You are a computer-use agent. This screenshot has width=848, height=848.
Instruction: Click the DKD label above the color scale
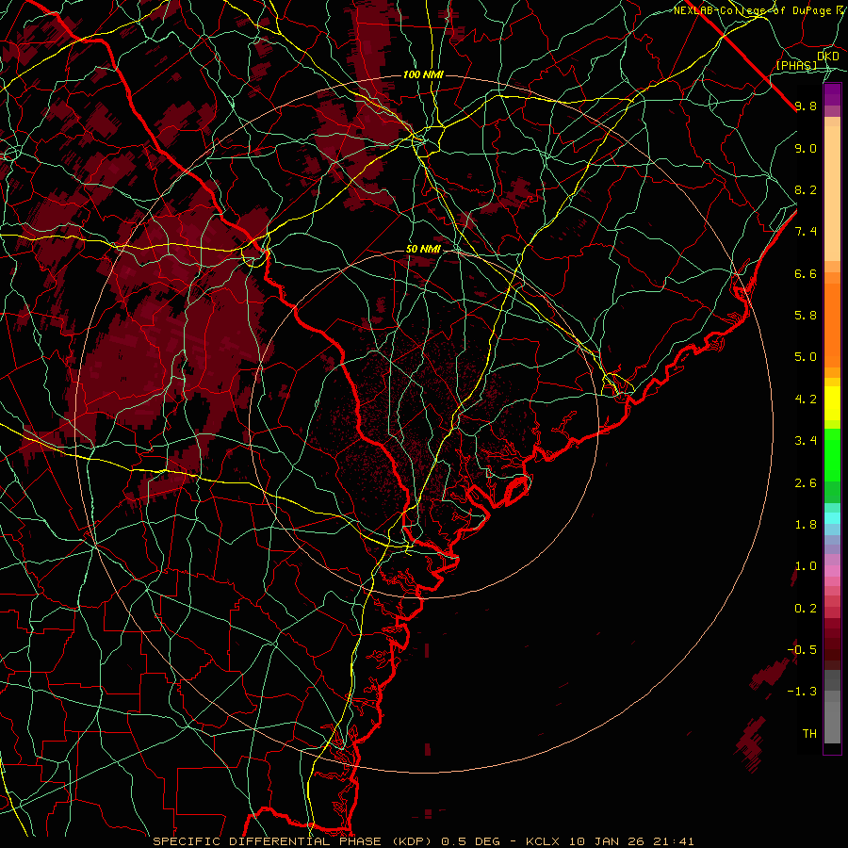pyautogui.click(x=828, y=56)
